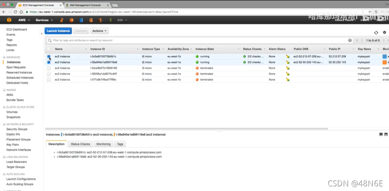Click the browser address bar URL
The width and height of the screenshot is (389, 191).
pyautogui.click(x=104, y=12)
